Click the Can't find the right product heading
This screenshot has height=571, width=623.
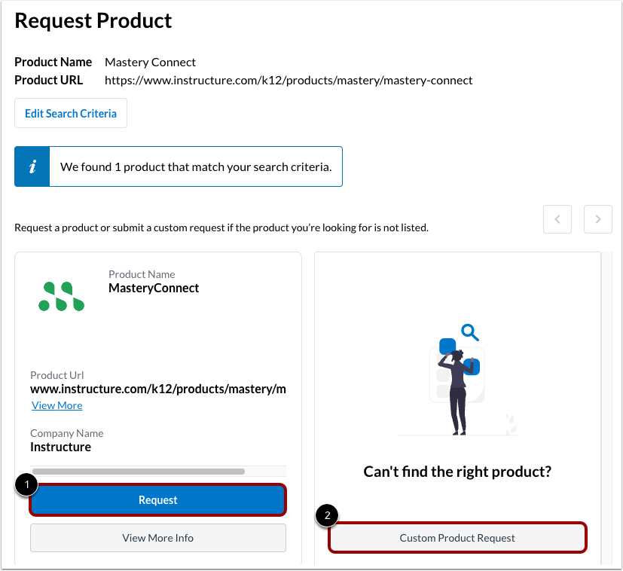(x=457, y=471)
